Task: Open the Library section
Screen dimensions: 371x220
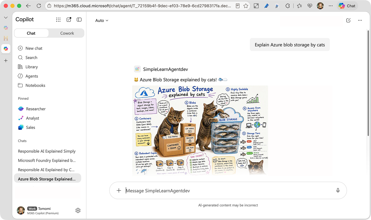Action: point(28,67)
